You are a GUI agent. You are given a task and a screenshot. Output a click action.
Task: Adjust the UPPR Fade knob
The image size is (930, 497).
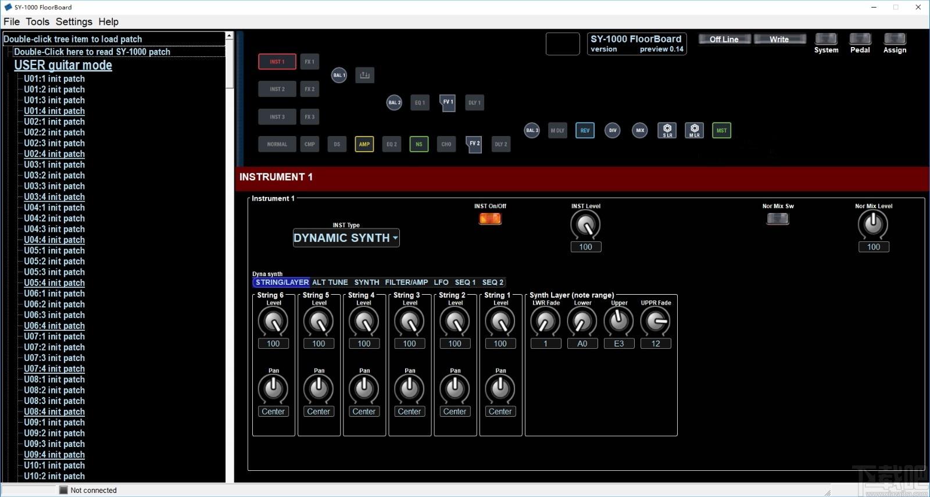click(656, 321)
